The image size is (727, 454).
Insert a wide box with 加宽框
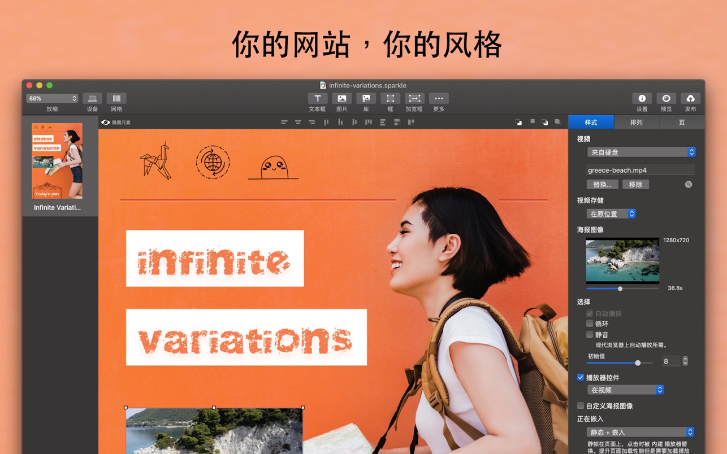pos(414,98)
